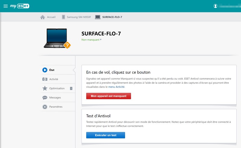
Task: Click the speech bubble Messages icon
Action: pos(45,98)
